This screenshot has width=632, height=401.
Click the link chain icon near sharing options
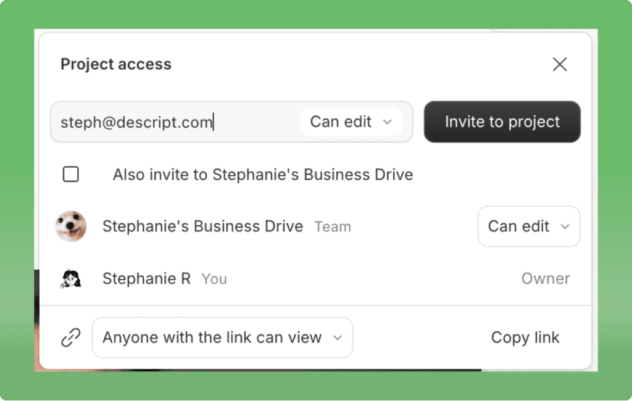(72, 337)
